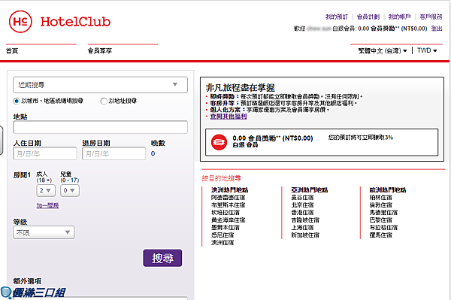Click the 按目的地搜尋 heading
The image size is (451, 300).
pyautogui.click(x=222, y=178)
